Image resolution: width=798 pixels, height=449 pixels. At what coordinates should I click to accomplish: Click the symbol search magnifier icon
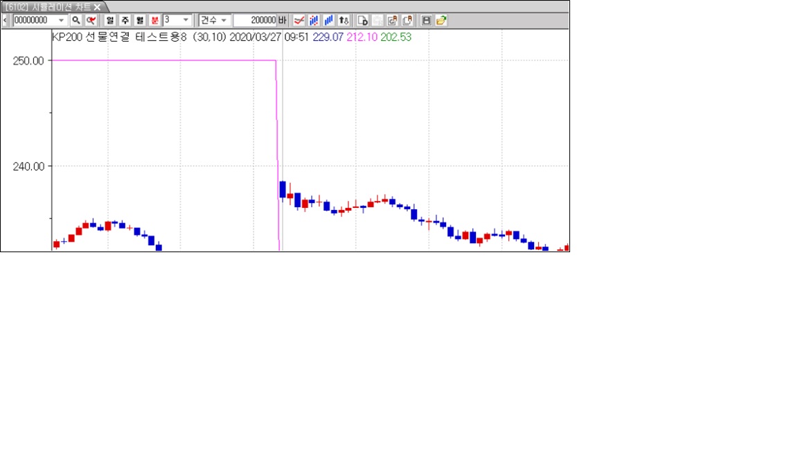click(x=76, y=20)
